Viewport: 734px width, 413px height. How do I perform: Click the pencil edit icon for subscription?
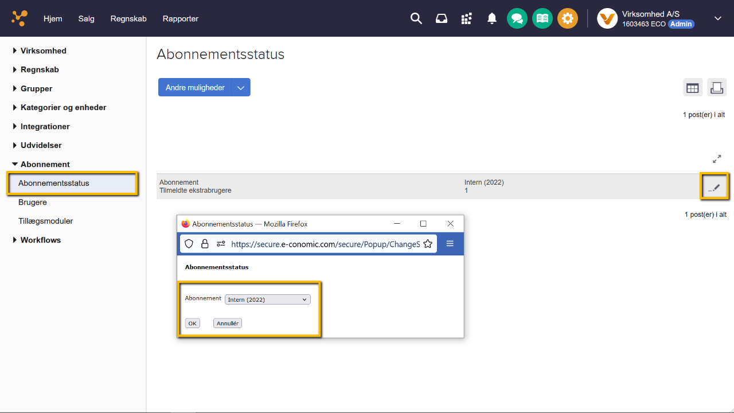(715, 187)
